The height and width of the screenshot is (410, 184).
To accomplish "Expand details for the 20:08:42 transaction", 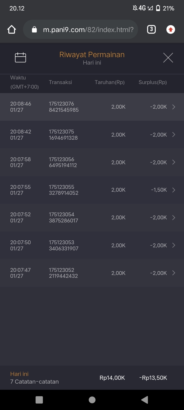I will coord(174,135).
